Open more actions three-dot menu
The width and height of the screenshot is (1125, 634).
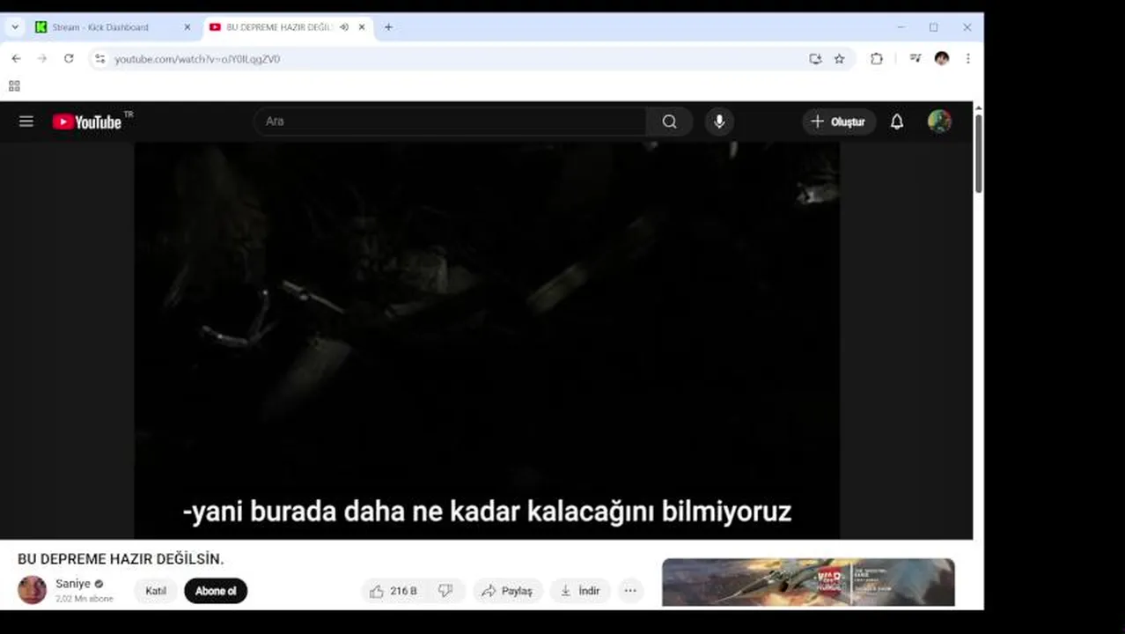pos(630,591)
